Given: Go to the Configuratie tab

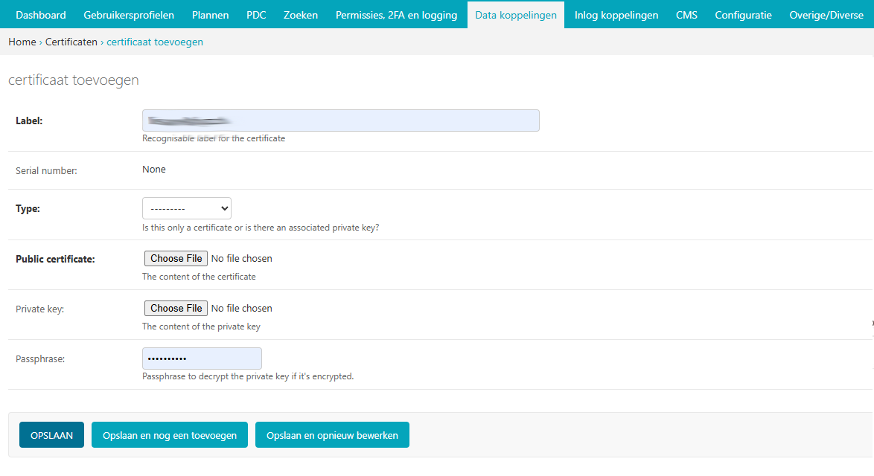Looking at the screenshot, I should point(743,14).
